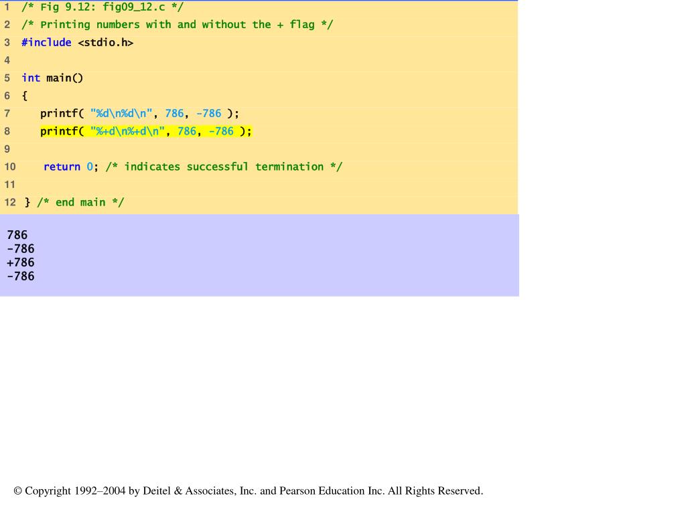Click the line number 11
Image resolution: width=686 pixels, height=514 pixels.
9,185
